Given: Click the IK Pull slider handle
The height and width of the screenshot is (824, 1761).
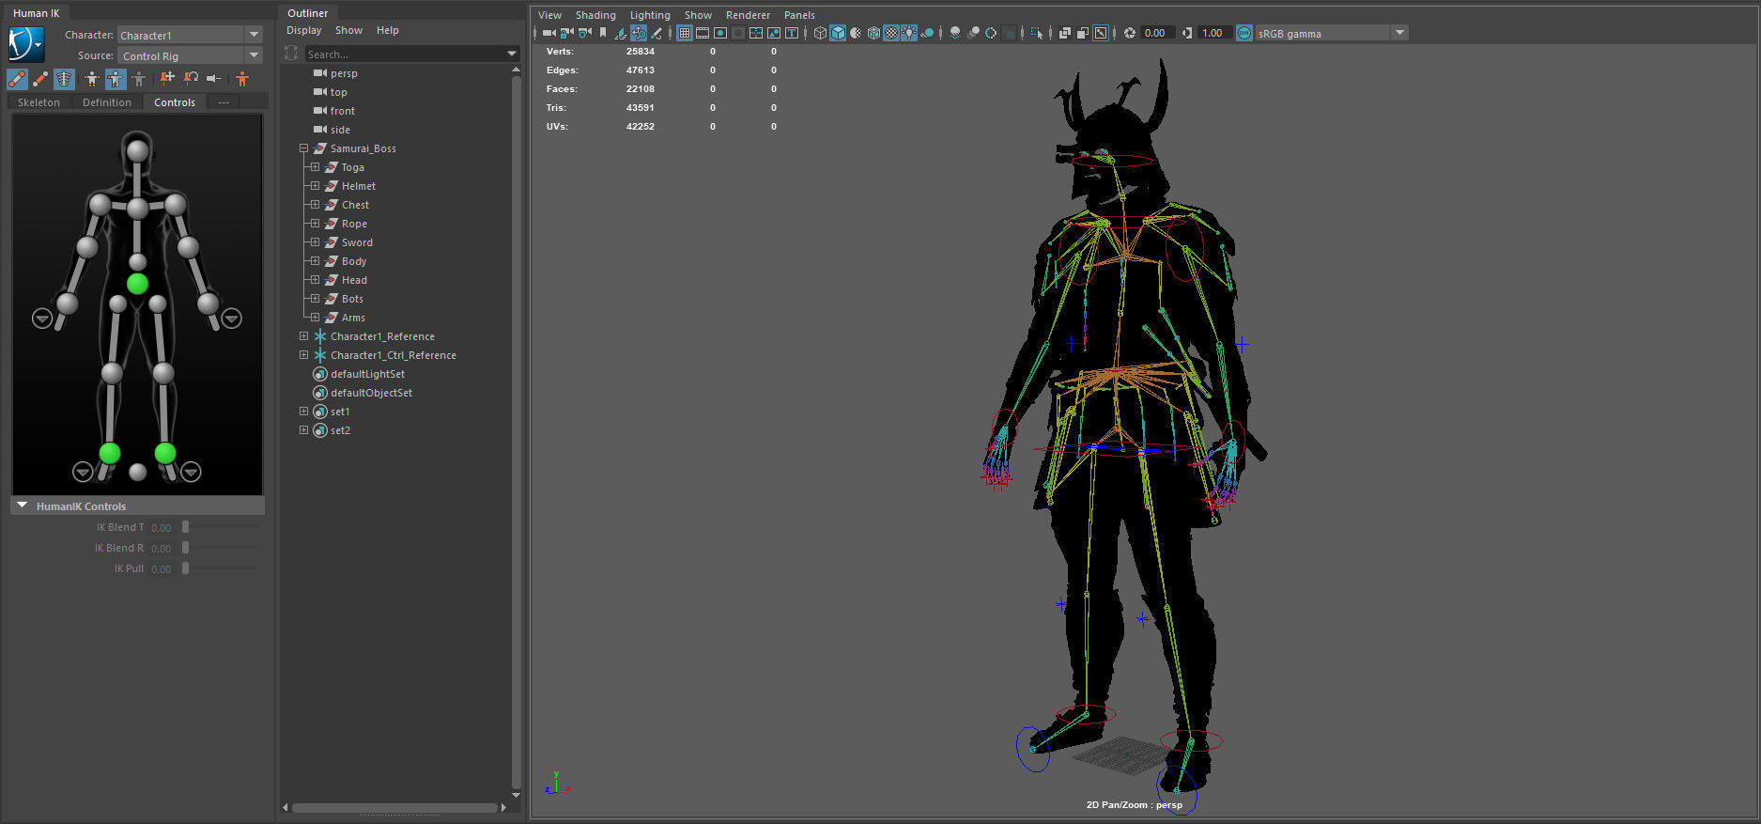Looking at the screenshot, I should [185, 568].
